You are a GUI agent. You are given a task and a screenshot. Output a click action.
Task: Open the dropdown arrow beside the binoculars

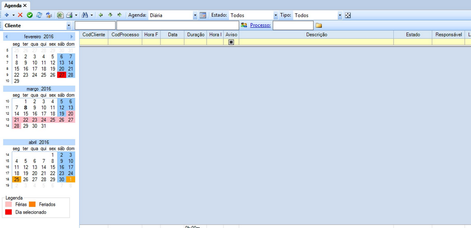[92, 15]
